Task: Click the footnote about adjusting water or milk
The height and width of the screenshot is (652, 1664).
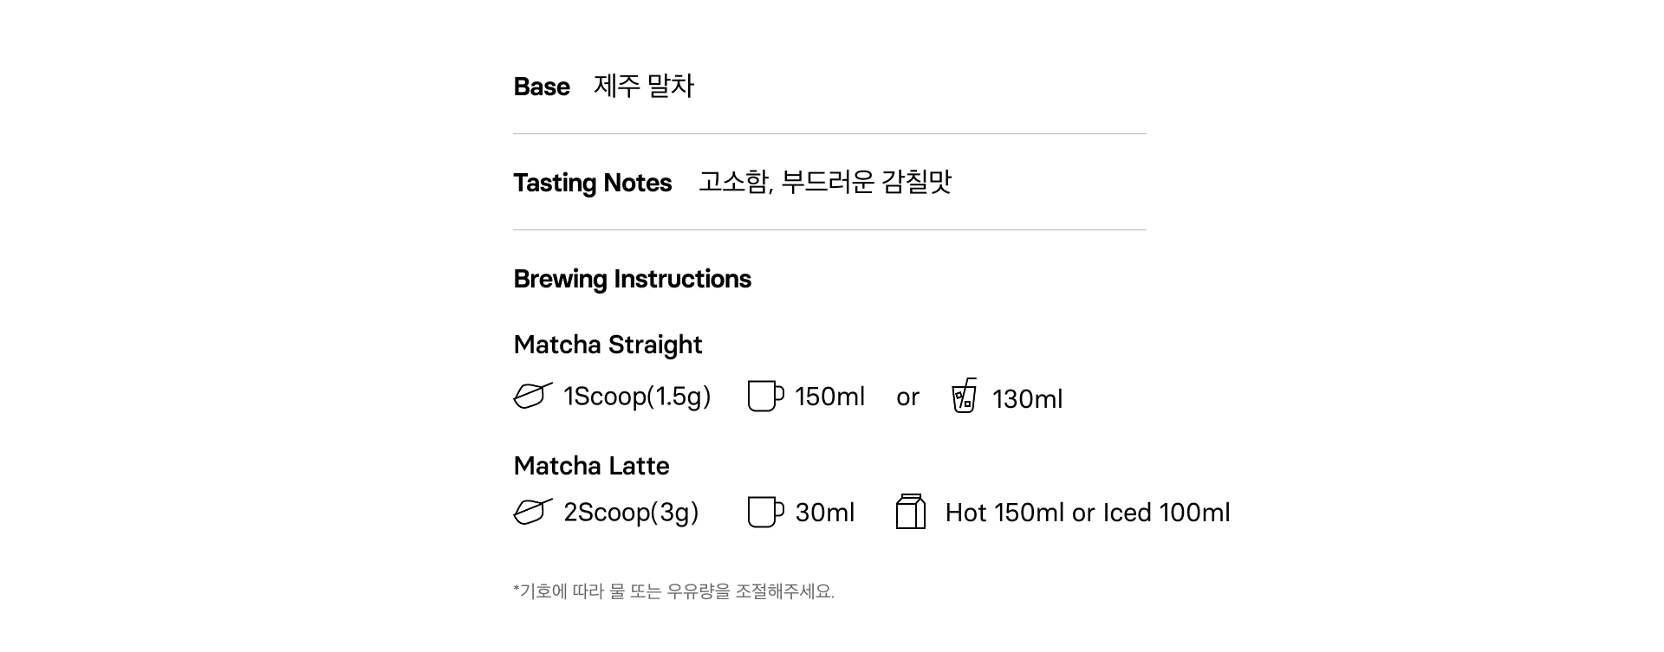Action: 673,591
